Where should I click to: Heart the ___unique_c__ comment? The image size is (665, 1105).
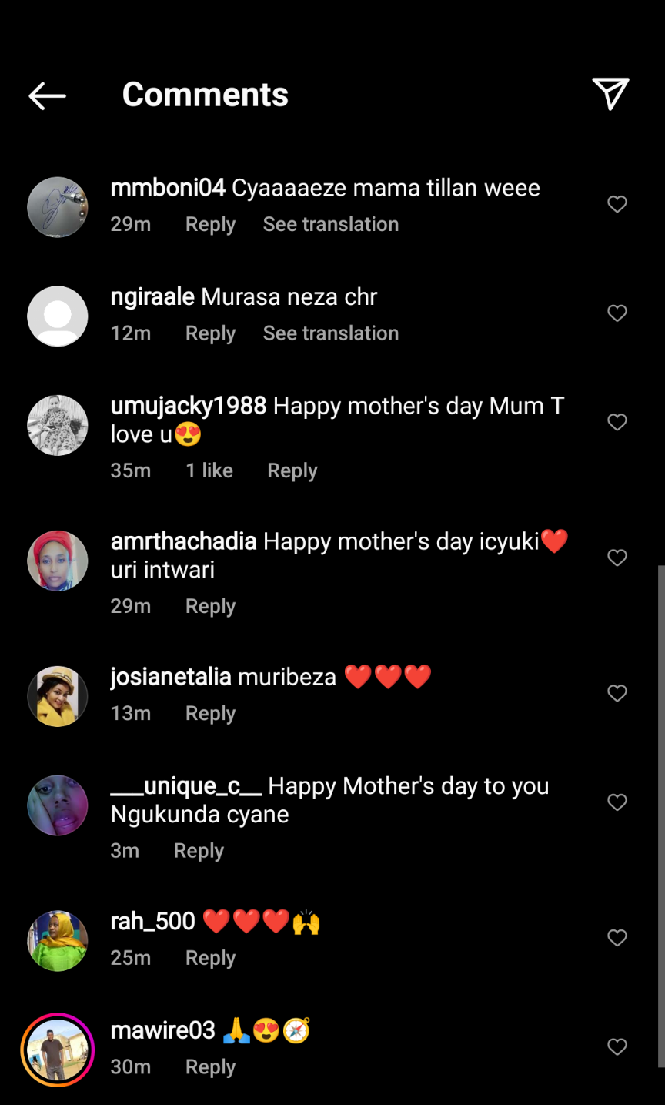click(x=617, y=802)
